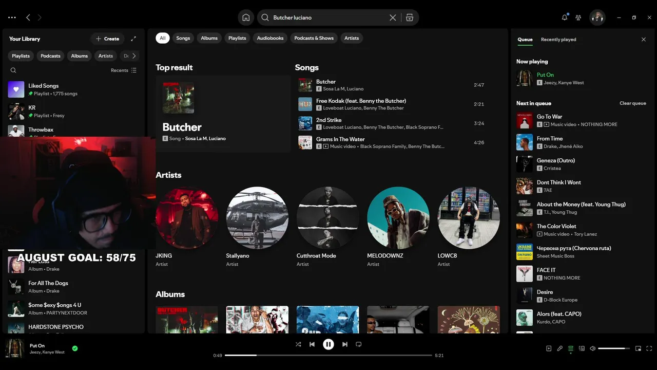Filter library by Artists chip
The width and height of the screenshot is (657, 370).
pos(106,56)
